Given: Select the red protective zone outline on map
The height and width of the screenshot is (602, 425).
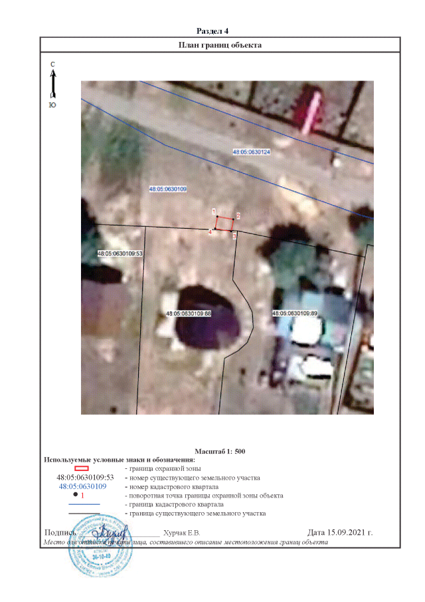Looking at the screenshot, I should click(x=225, y=224).
